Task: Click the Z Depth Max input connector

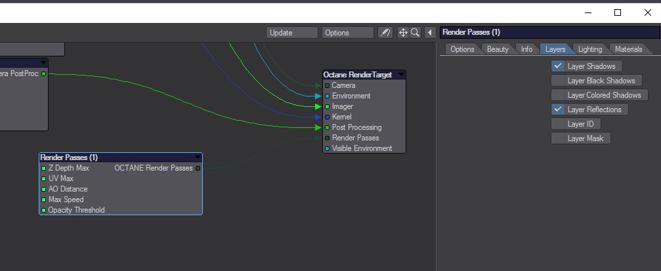Action: pos(44,168)
